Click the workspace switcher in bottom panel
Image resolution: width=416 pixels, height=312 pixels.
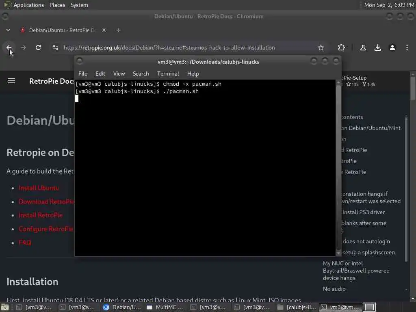click(370, 307)
